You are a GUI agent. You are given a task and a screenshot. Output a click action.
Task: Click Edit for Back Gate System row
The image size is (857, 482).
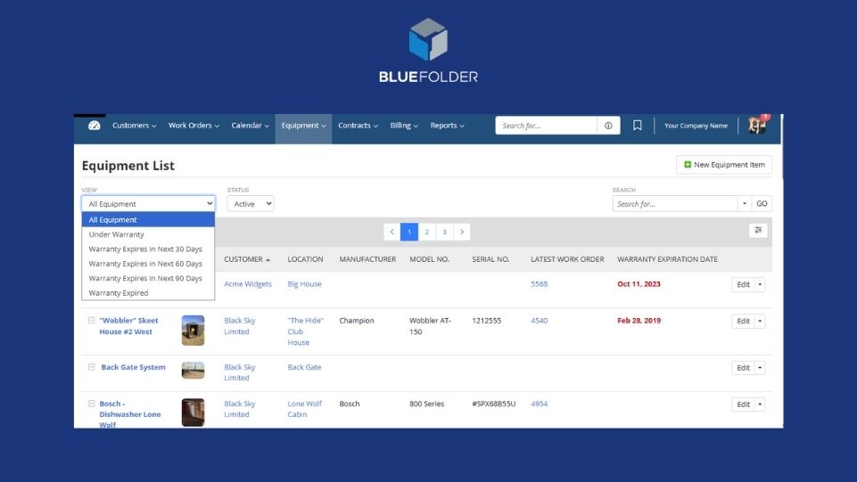(743, 368)
